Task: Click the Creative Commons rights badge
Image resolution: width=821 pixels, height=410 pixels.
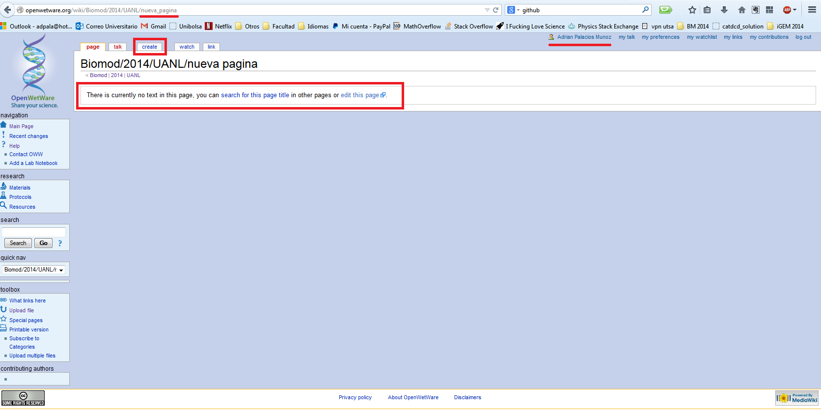Action: [23, 398]
